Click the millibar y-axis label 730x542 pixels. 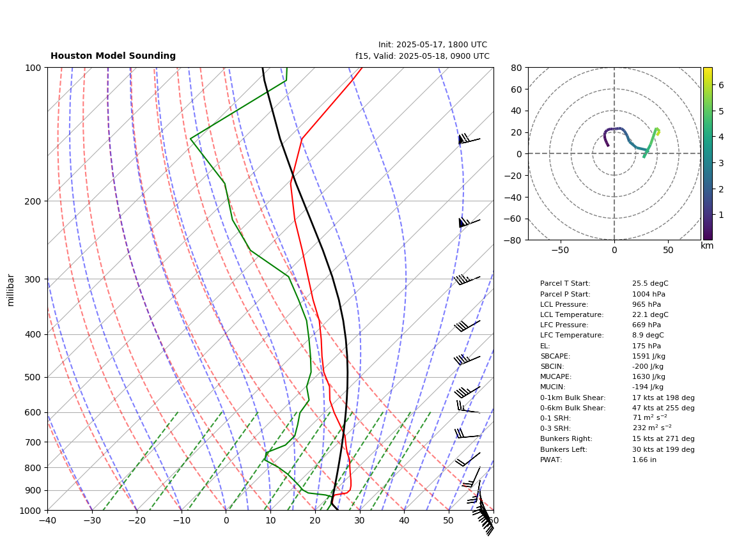click(11, 290)
